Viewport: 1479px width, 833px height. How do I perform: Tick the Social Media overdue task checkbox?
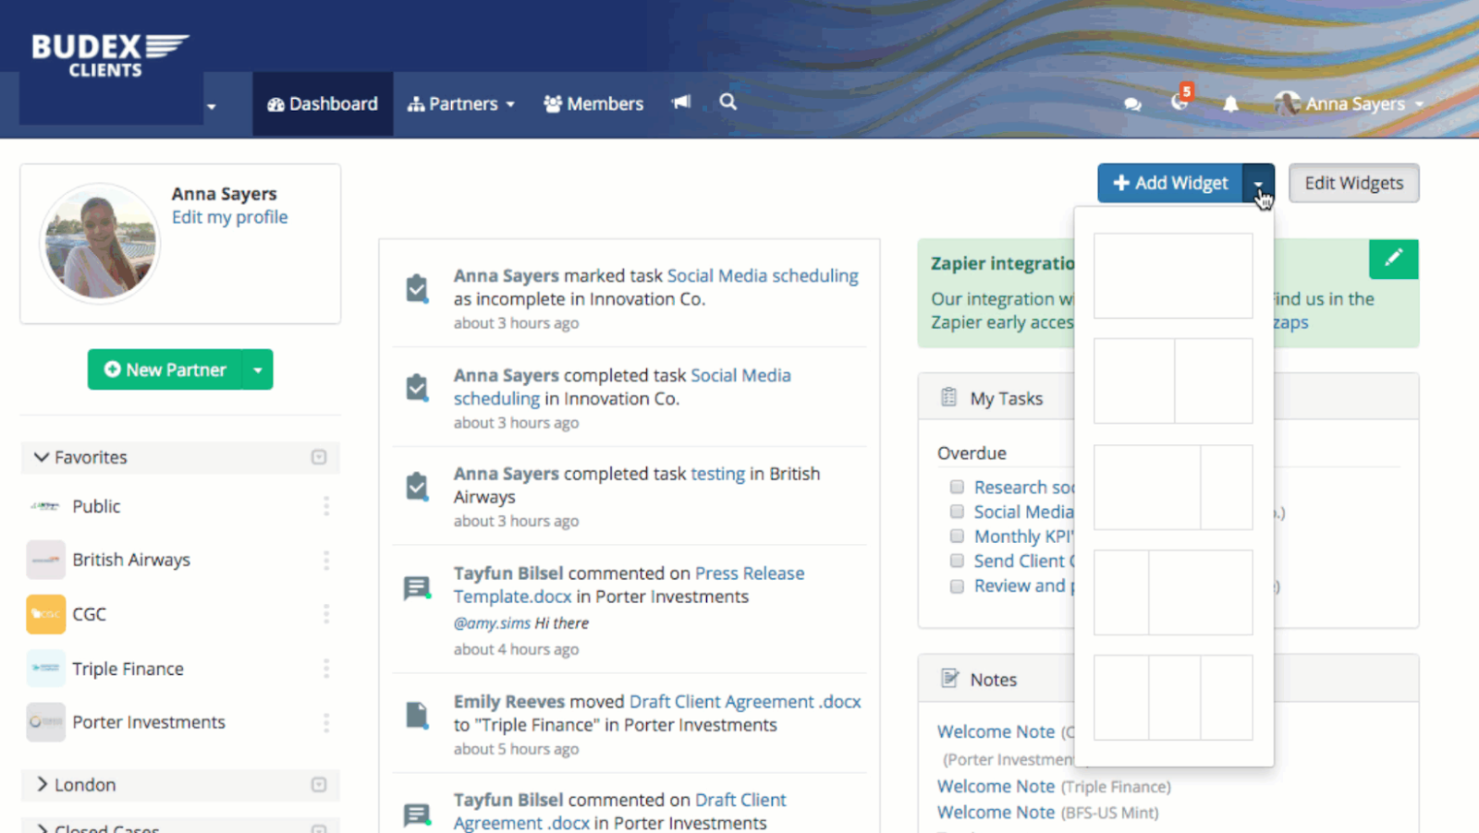click(957, 512)
